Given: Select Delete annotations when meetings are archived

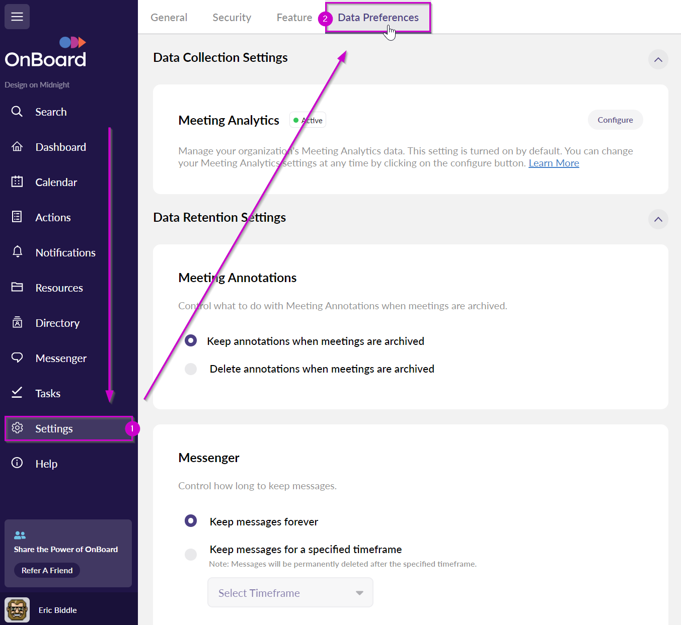Looking at the screenshot, I should tap(191, 369).
